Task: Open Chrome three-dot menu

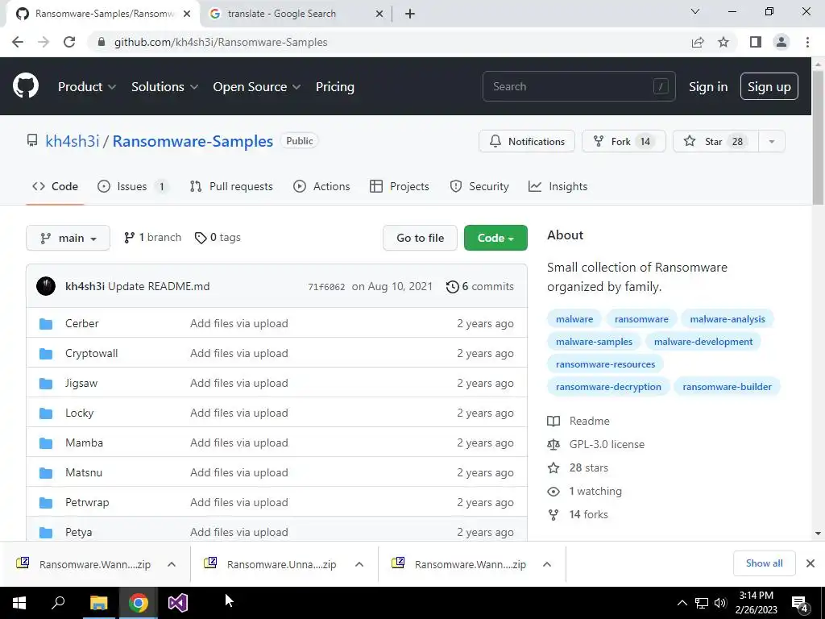Action: [x=807, y=42]
